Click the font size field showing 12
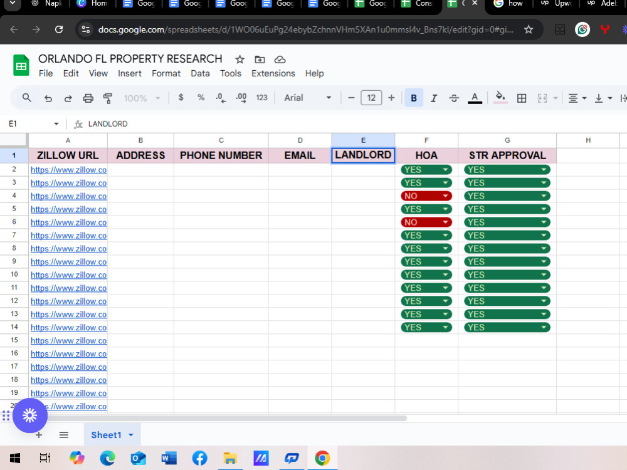 [x=371, y=98]
